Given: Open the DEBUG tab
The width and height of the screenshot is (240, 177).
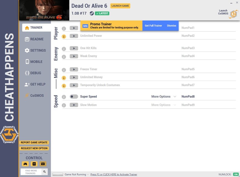Looking at the screenshot, I should tap(33, 73).
